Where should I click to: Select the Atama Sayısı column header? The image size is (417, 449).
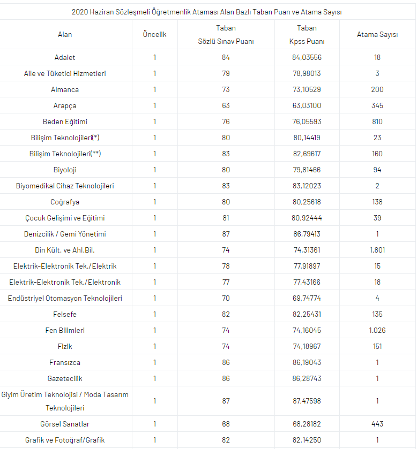pos(377,34)
